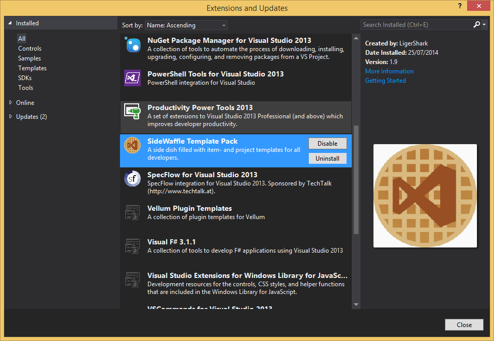
Task: Select PowerShell Tools for Visual Studio 2013
Action: (236, 83)
